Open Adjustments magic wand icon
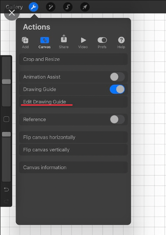The image size is (166, 235). pyautogui.click(x=51, y=7)
